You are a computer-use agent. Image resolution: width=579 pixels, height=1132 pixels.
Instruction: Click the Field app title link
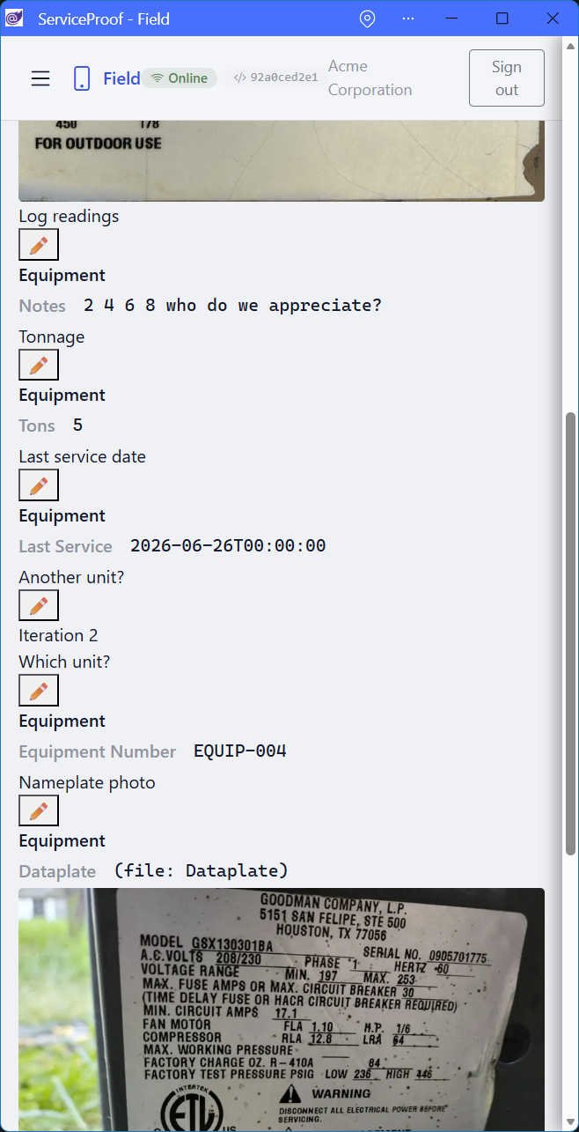pos(121,78)
